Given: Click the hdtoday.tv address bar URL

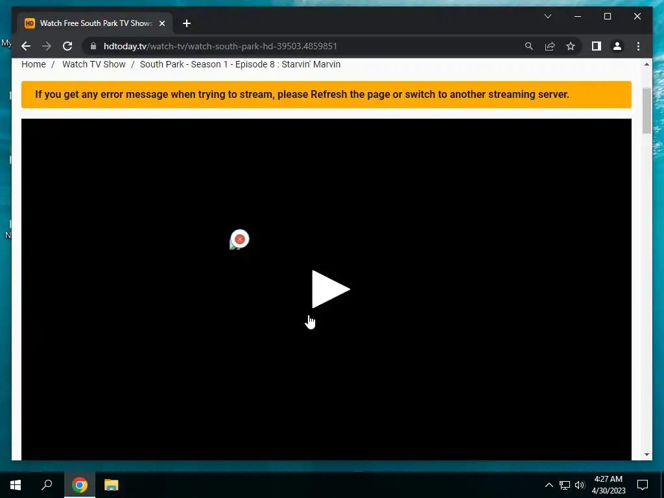Looking at the screenshot, I should click(x=220, y=46).
